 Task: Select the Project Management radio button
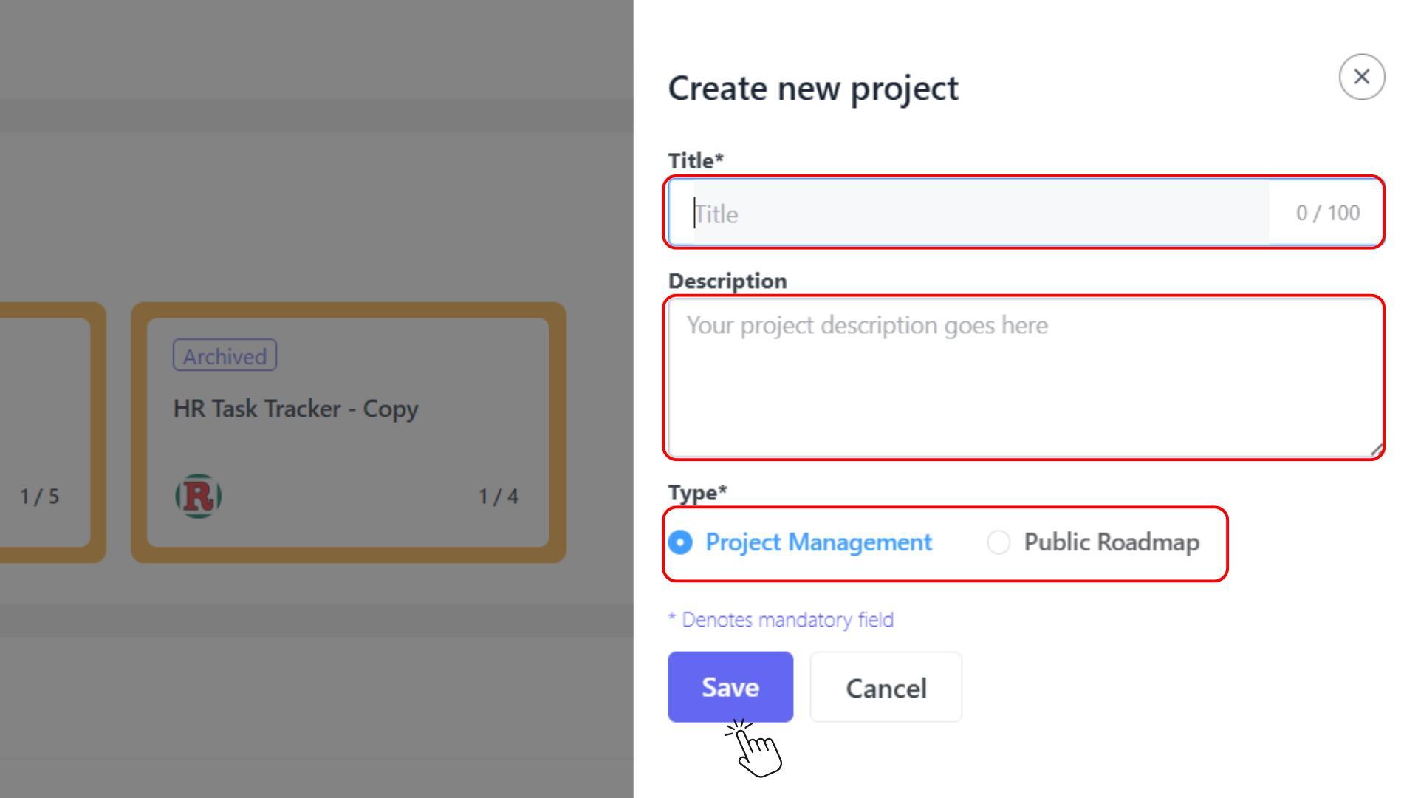point(680,542)
